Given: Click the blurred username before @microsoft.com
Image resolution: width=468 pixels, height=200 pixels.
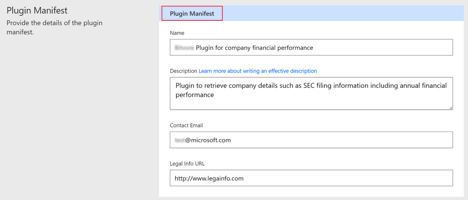Looking at the screenshot, I should point(180,140).
